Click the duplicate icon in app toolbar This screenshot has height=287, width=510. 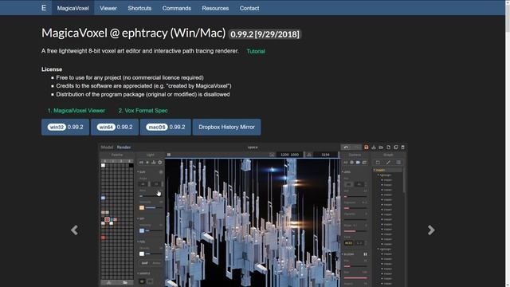pyautogui.click(x=395, y=147)
